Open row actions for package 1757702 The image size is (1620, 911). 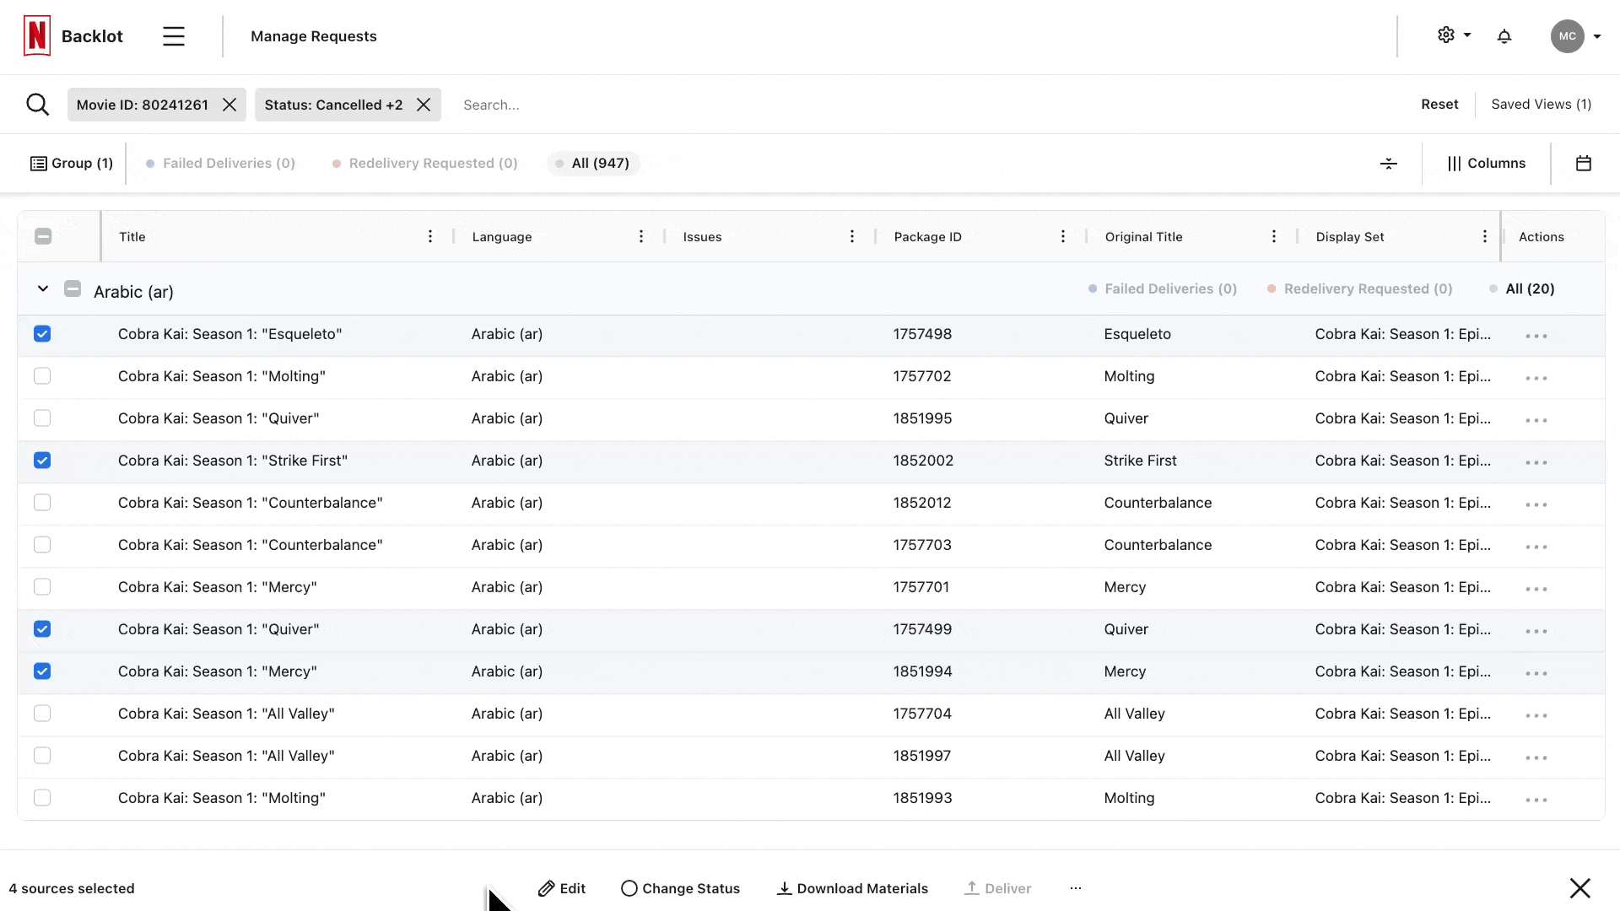(1536, 378)
